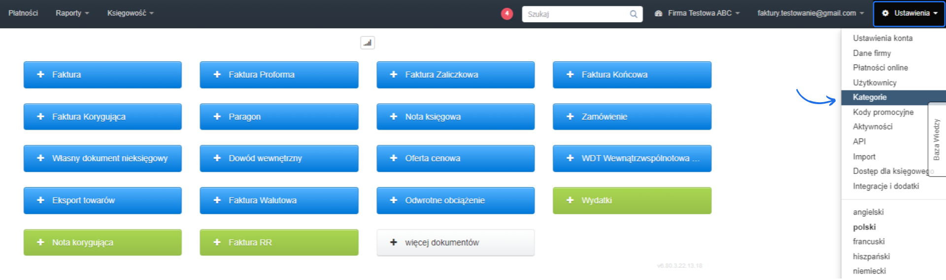Click the plus icon on Wydatki button
Screen dimensions: 946x280
[570, 200]
